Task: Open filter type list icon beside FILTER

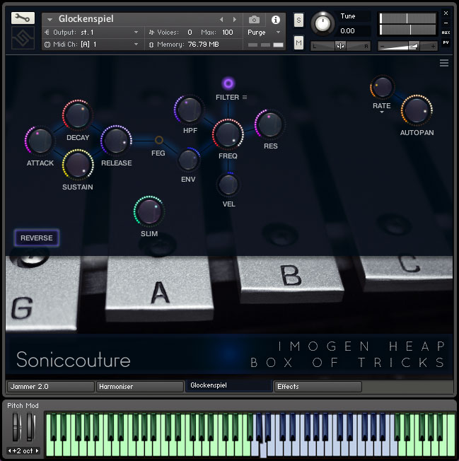Action: (245, 98)
